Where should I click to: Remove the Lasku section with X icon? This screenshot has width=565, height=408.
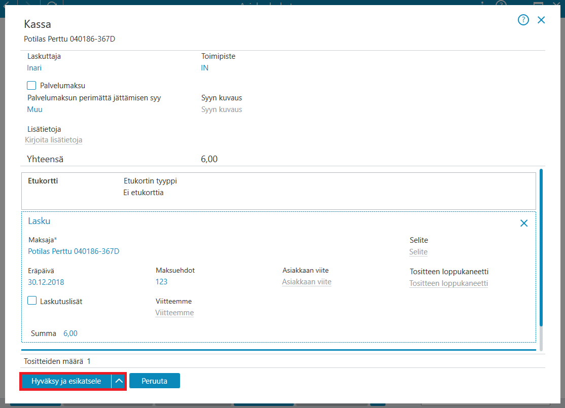[524, 224]
